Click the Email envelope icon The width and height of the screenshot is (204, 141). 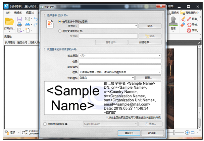27,19
